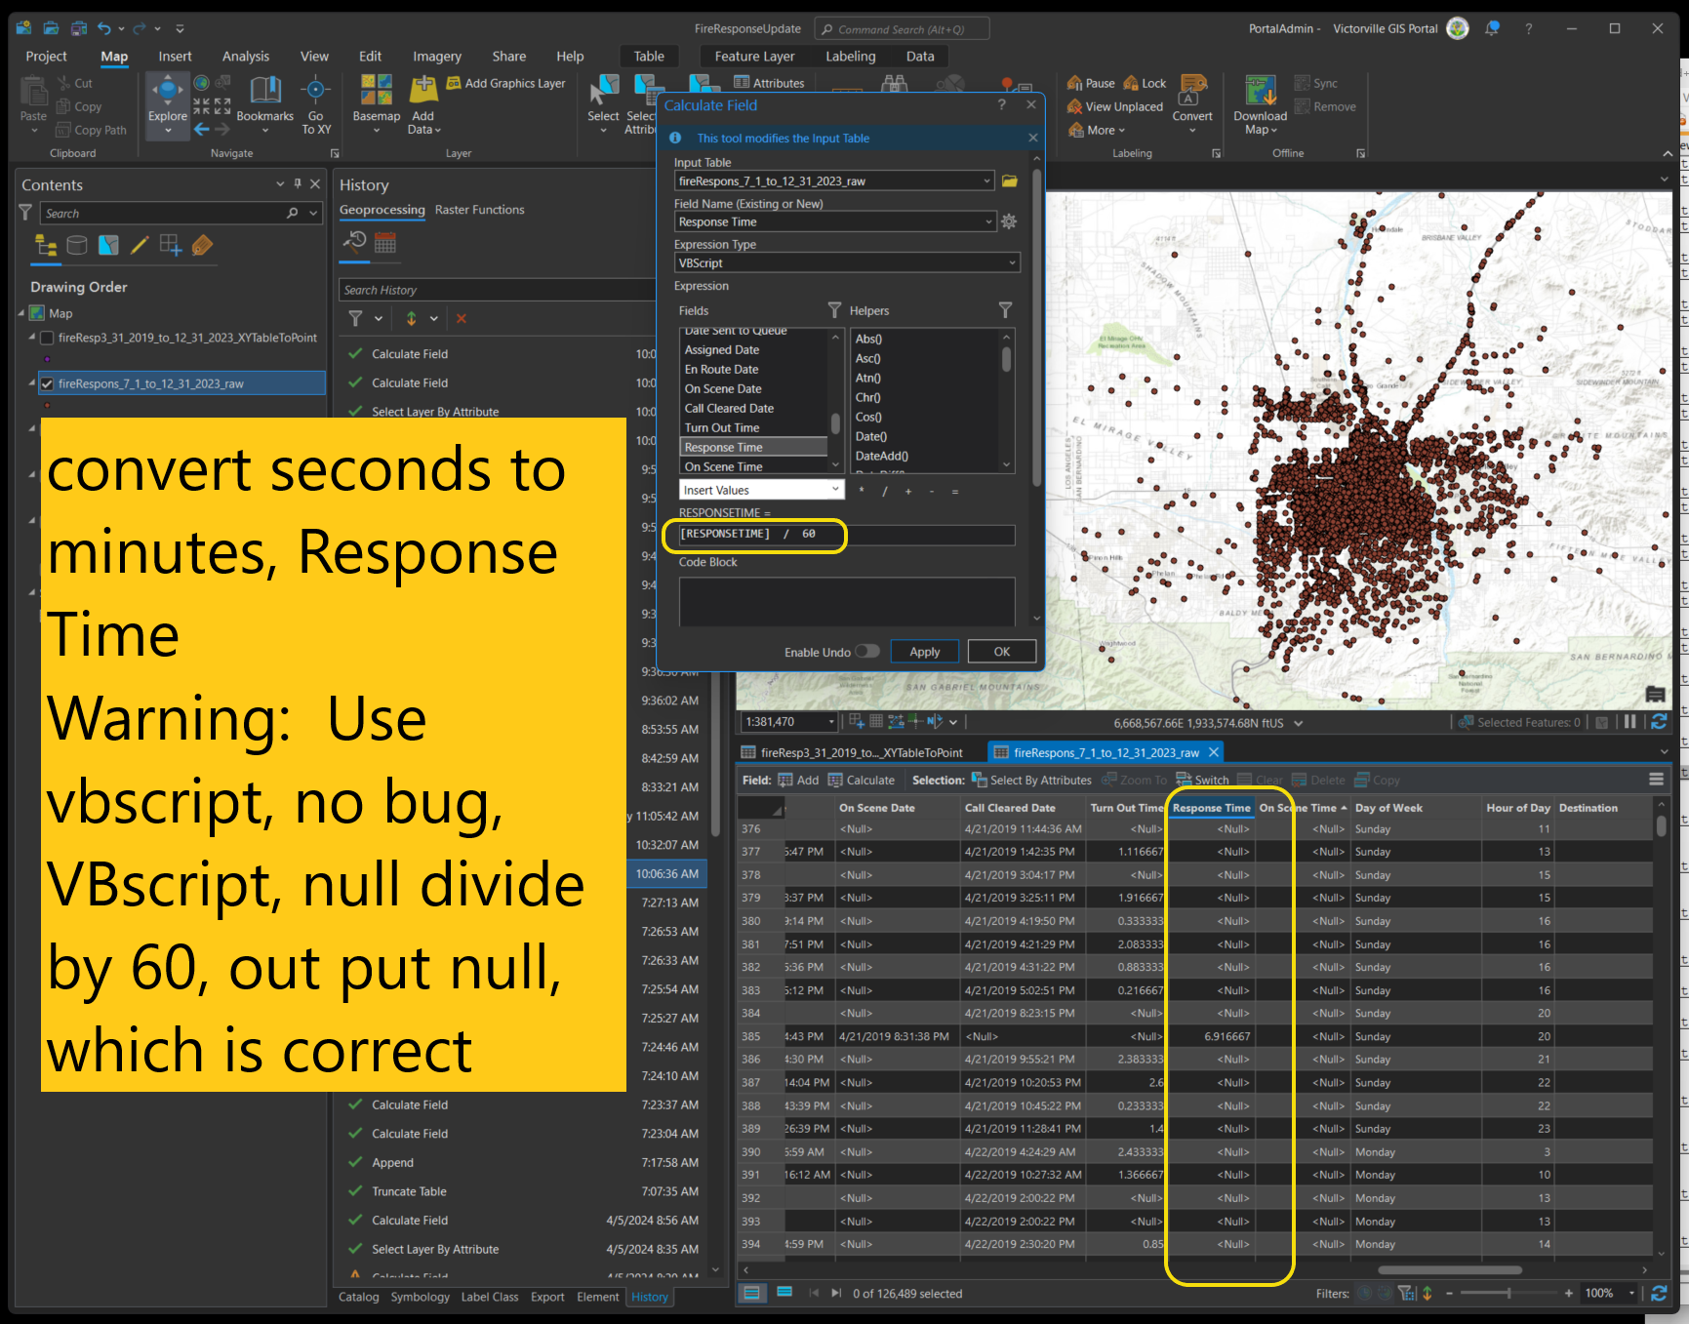Viewport: 1689px width, 1324px height.
Task: List contents by data source icon
Action: 77,245
